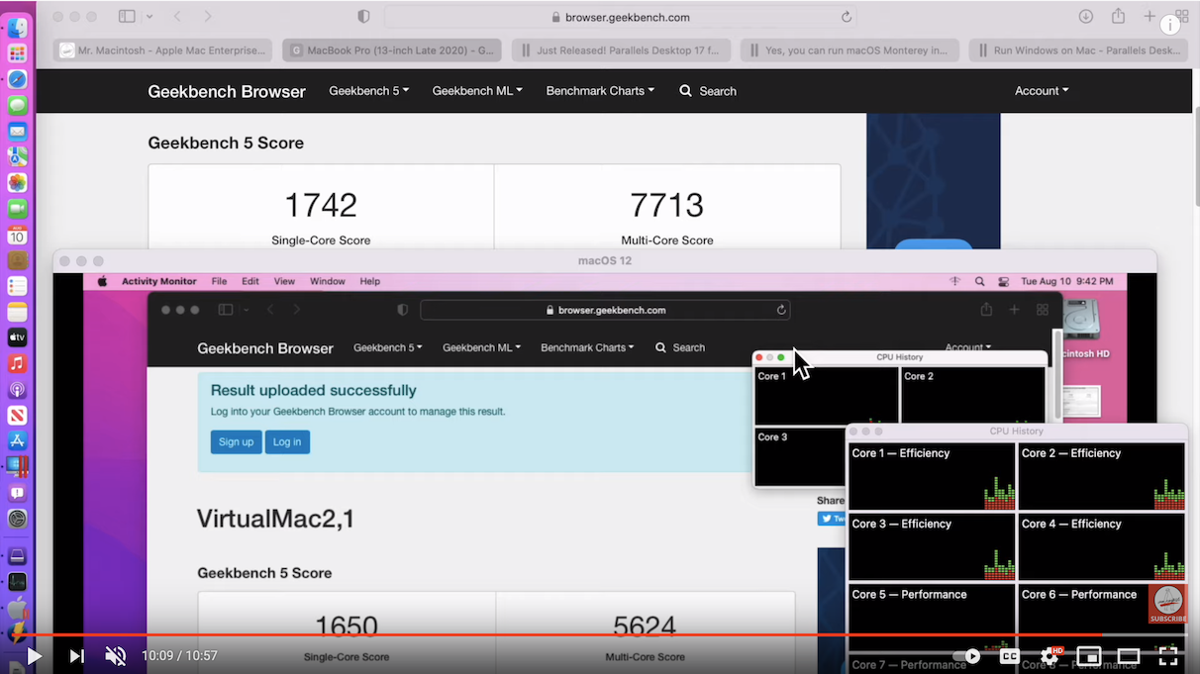Screen dimensions: 1200x674
Task: Enter fullscreen video mode
Action: click(x=1168, y=656)
